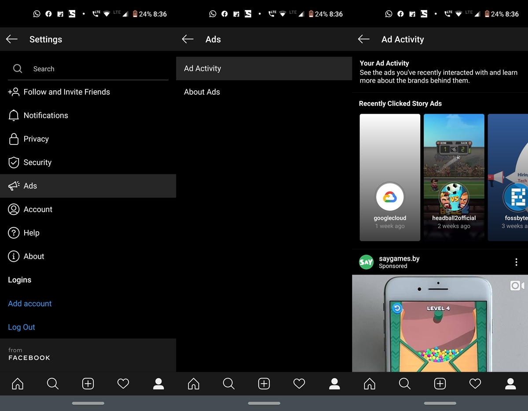Click Facebook status icon above Ads screen
Screen dimensions: 528x411
[224, 14]
